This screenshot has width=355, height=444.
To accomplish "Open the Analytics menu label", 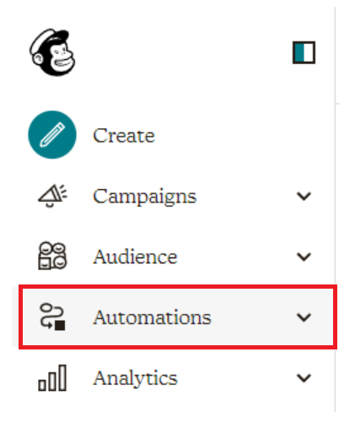I will coord(135,379).
